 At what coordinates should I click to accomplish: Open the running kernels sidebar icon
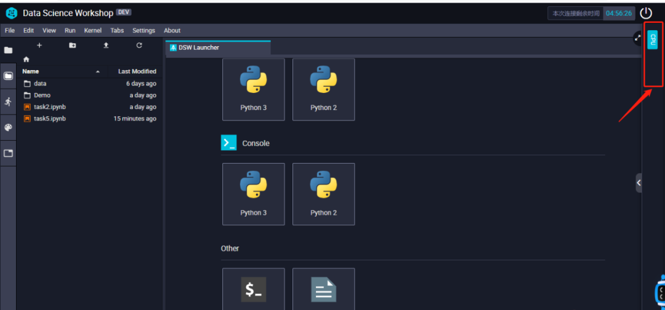coord(8,101)
